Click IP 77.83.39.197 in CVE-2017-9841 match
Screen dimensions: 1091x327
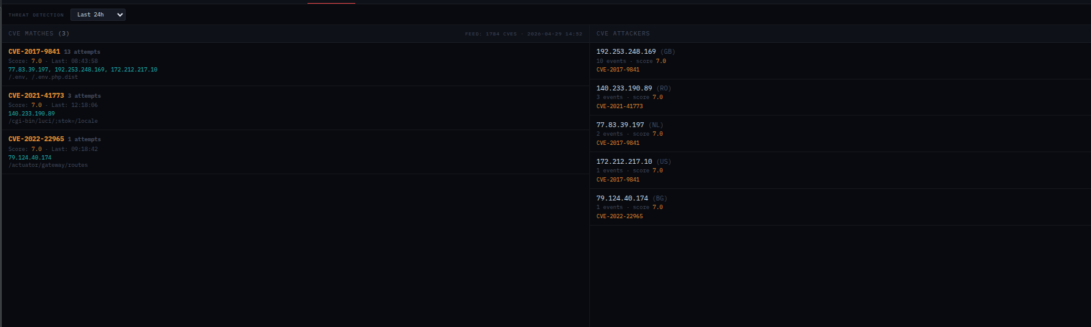coord(28,70)
